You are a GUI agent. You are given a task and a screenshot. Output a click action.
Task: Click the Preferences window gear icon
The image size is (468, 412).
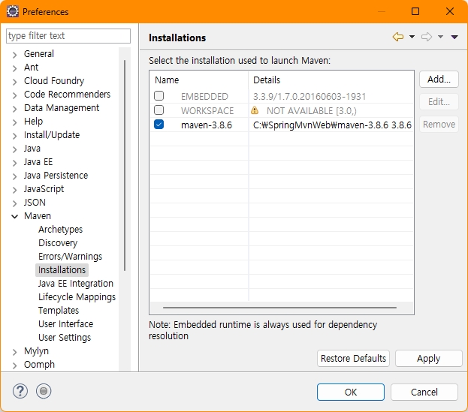click(13, 11)
